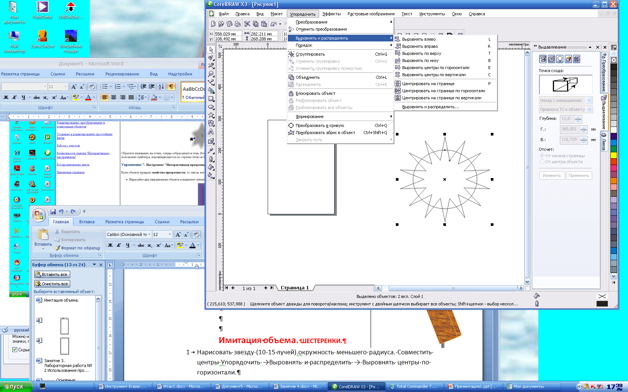Toggle strikethrough (abc) in lower Word window
This screenshot has width=628, height=392.
point(141,245)
